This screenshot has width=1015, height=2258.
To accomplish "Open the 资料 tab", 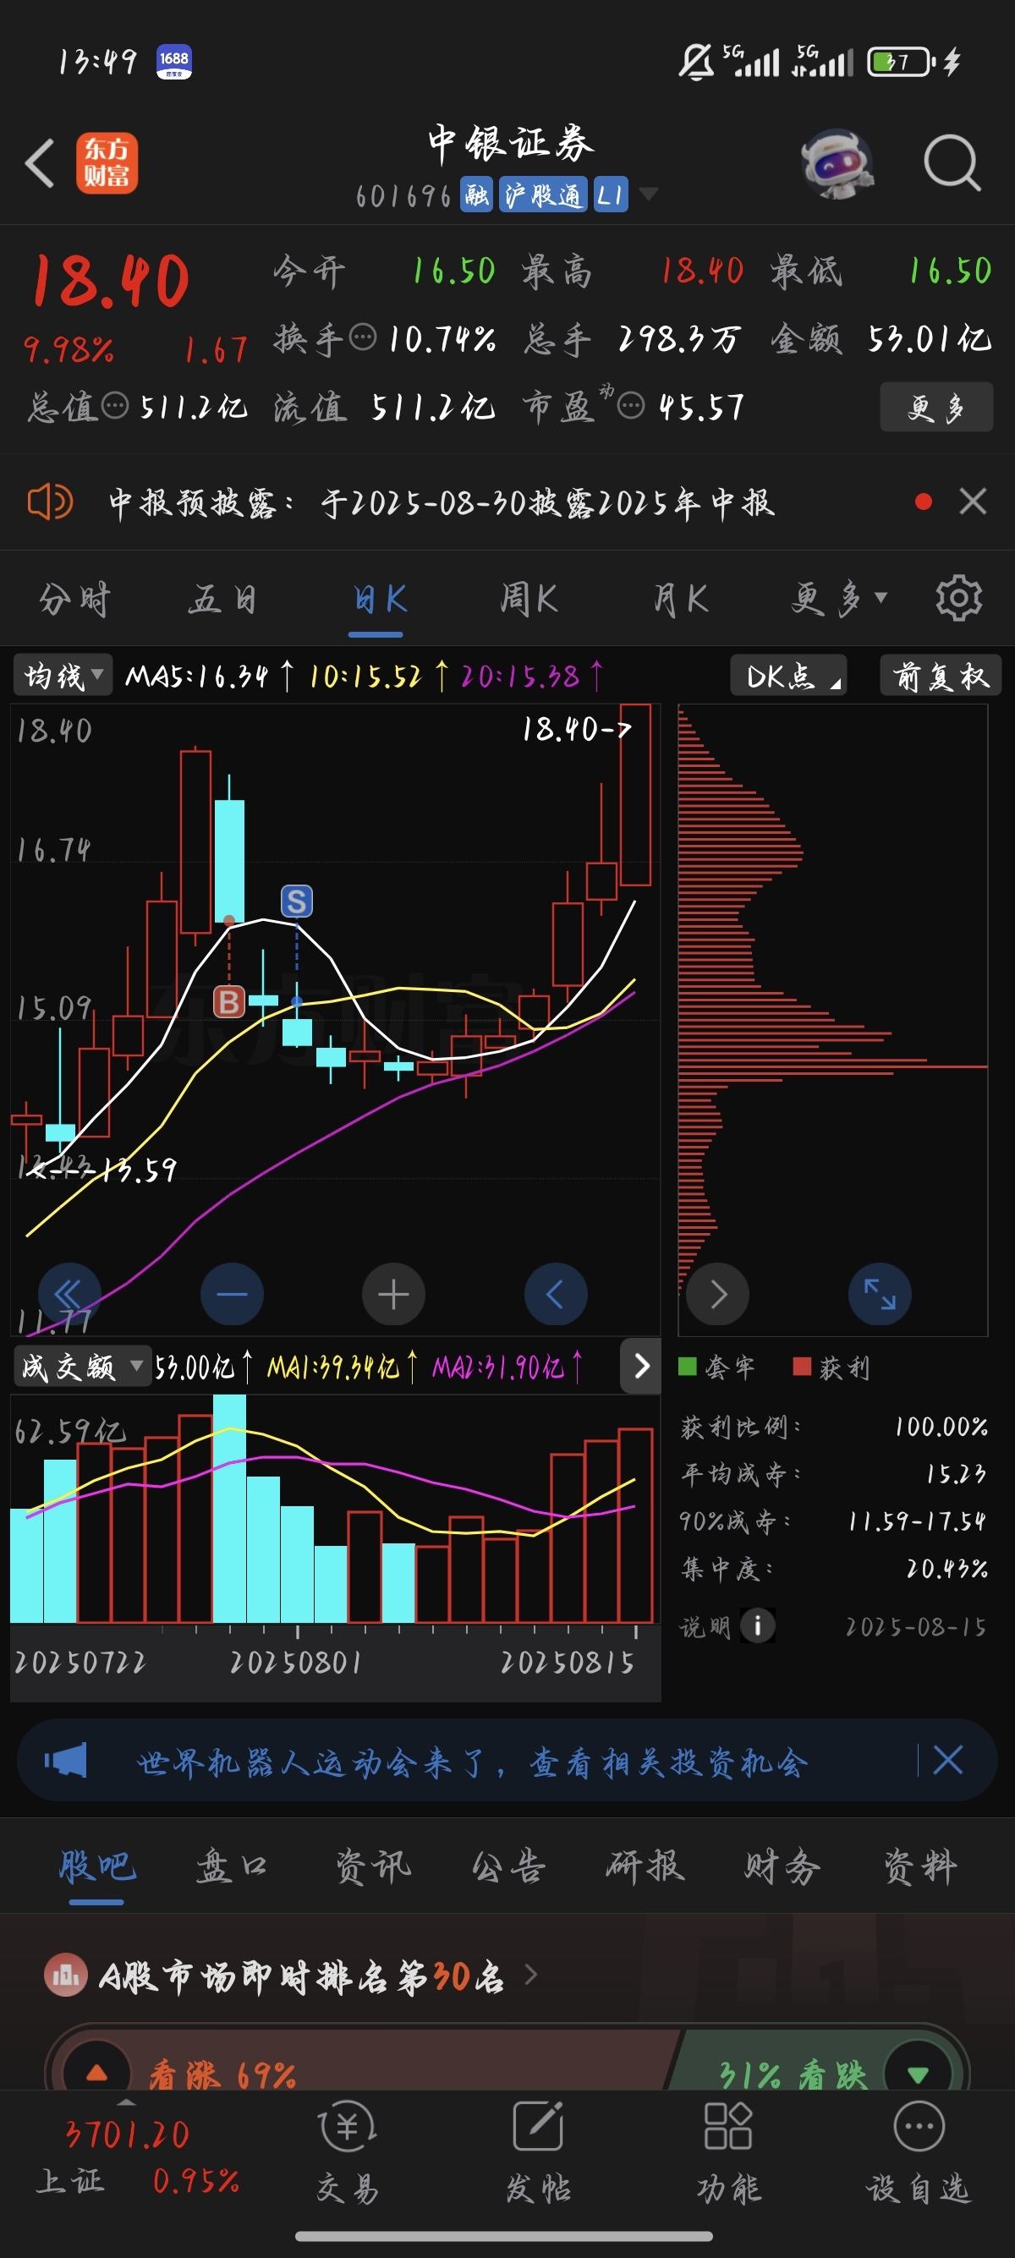I will pyautogui.click(x=919, y=1866).
